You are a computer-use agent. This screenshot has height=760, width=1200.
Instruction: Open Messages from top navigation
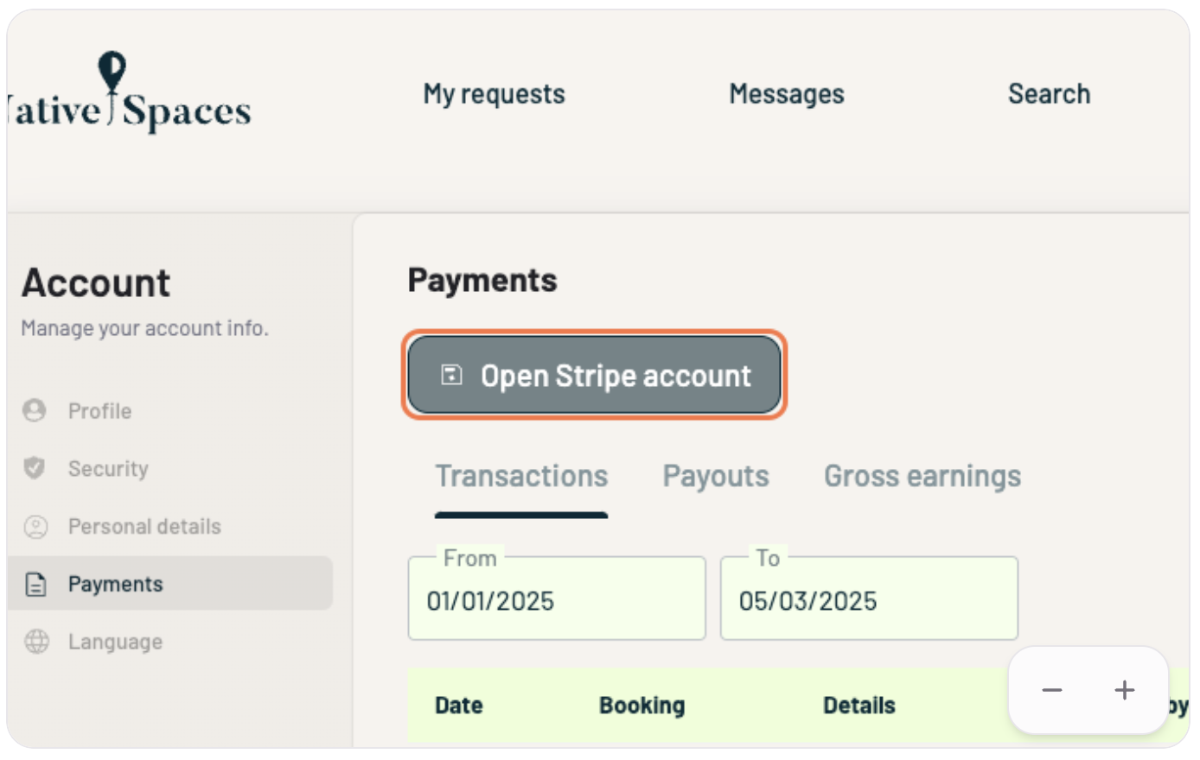coord(786,94)
